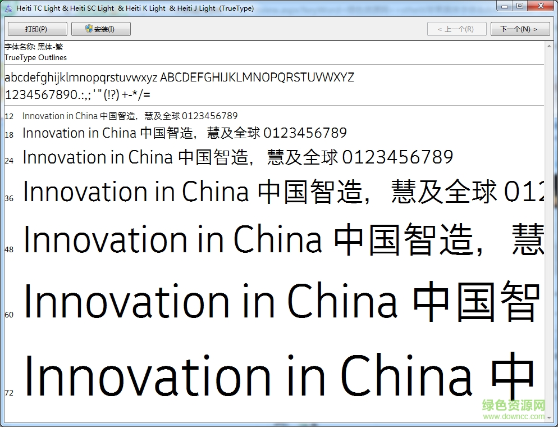This screenshot has height=427, width=558.
Task: Go to next font with 下一个(N)
Action: (520, 29)
